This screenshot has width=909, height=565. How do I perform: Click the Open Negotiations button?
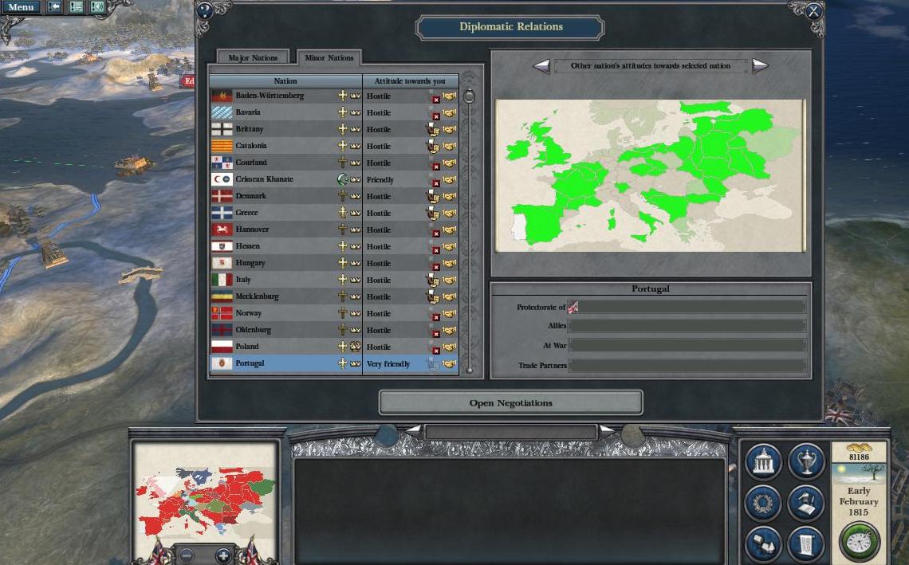click(511, 402)
